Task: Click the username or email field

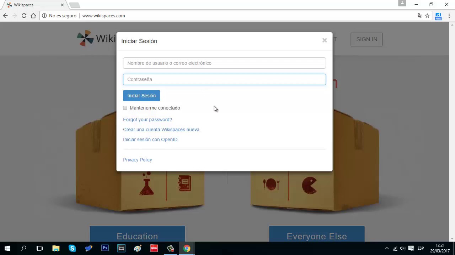Action: tap(224, 63)
